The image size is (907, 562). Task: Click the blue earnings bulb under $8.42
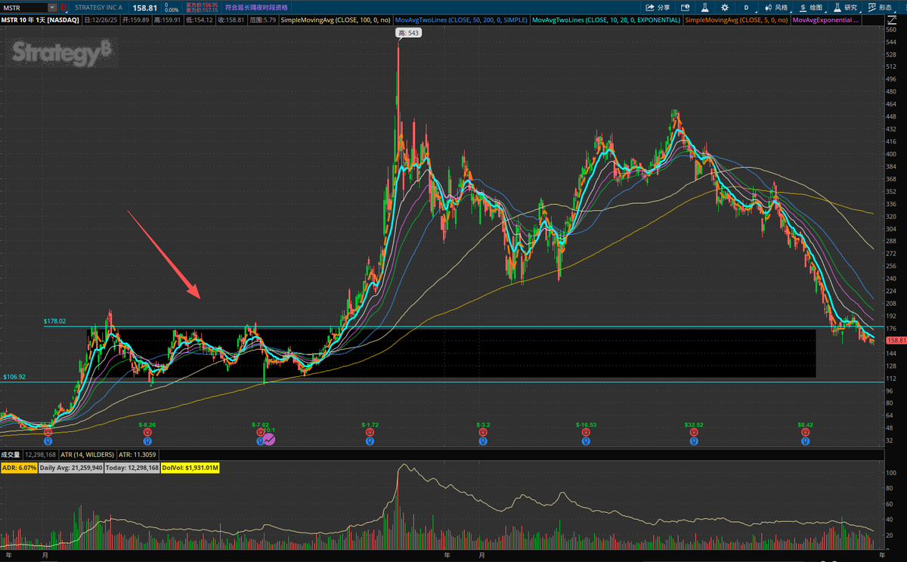pyautogui.click(x=804, y=441)
